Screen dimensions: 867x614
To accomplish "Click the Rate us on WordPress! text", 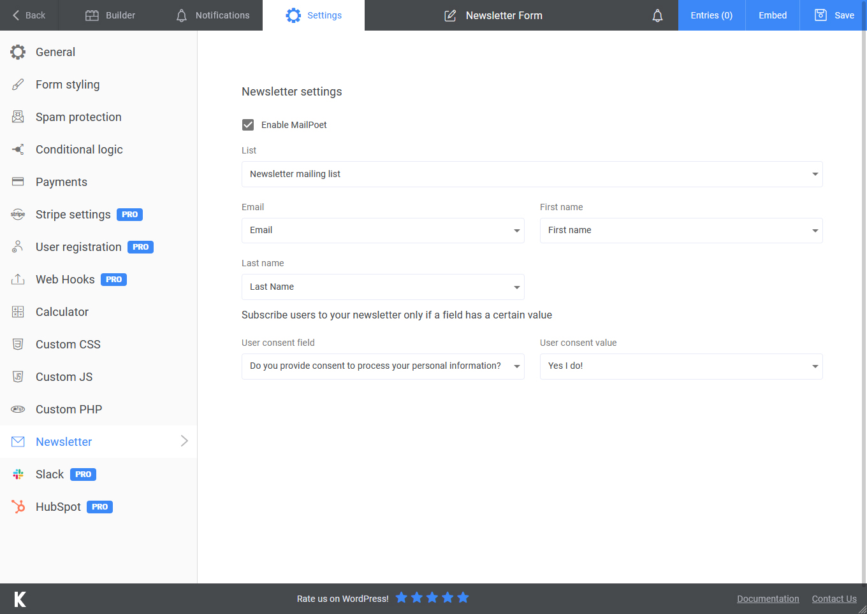I will (343, 599).
